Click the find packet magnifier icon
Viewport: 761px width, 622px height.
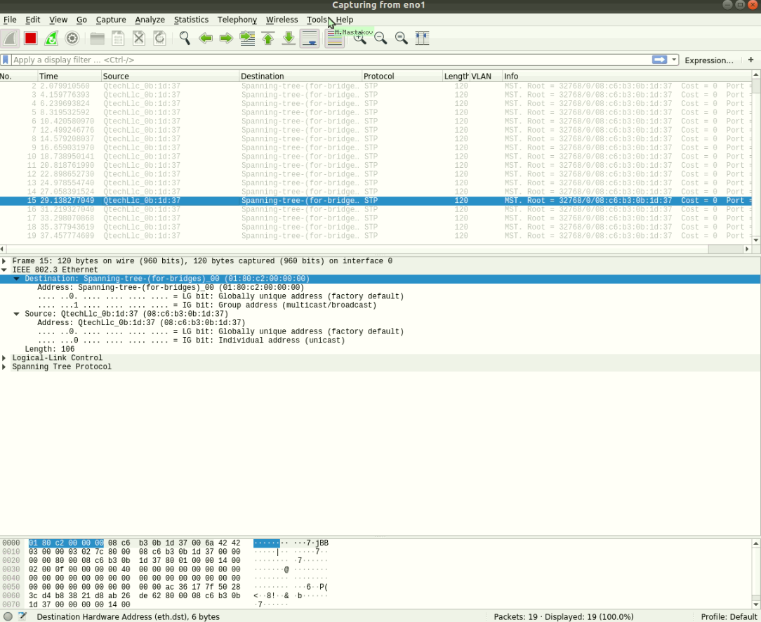[x=185, y=38]
